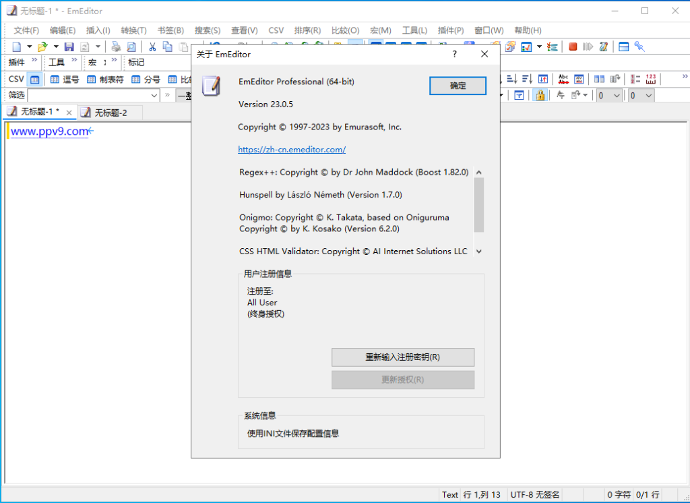Click the three-column split icon

coord(599,80)
